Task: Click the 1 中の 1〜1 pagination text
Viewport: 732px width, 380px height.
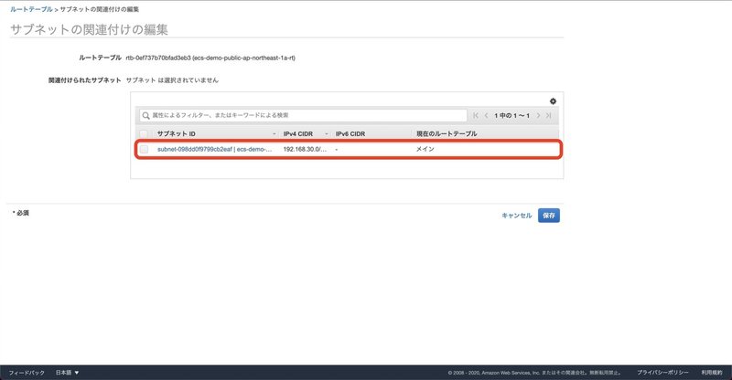Action: click(511, 115)
